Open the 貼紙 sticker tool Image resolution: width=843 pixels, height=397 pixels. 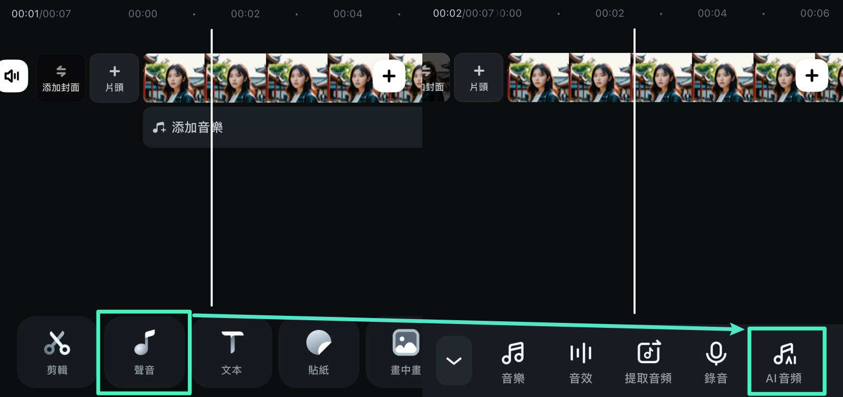[319, 352]
